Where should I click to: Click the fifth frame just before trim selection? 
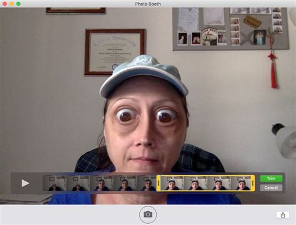(x=147, y=183)
